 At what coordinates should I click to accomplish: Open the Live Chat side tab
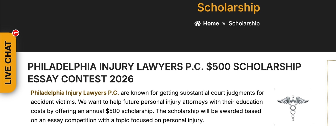[x=8, y=62]
